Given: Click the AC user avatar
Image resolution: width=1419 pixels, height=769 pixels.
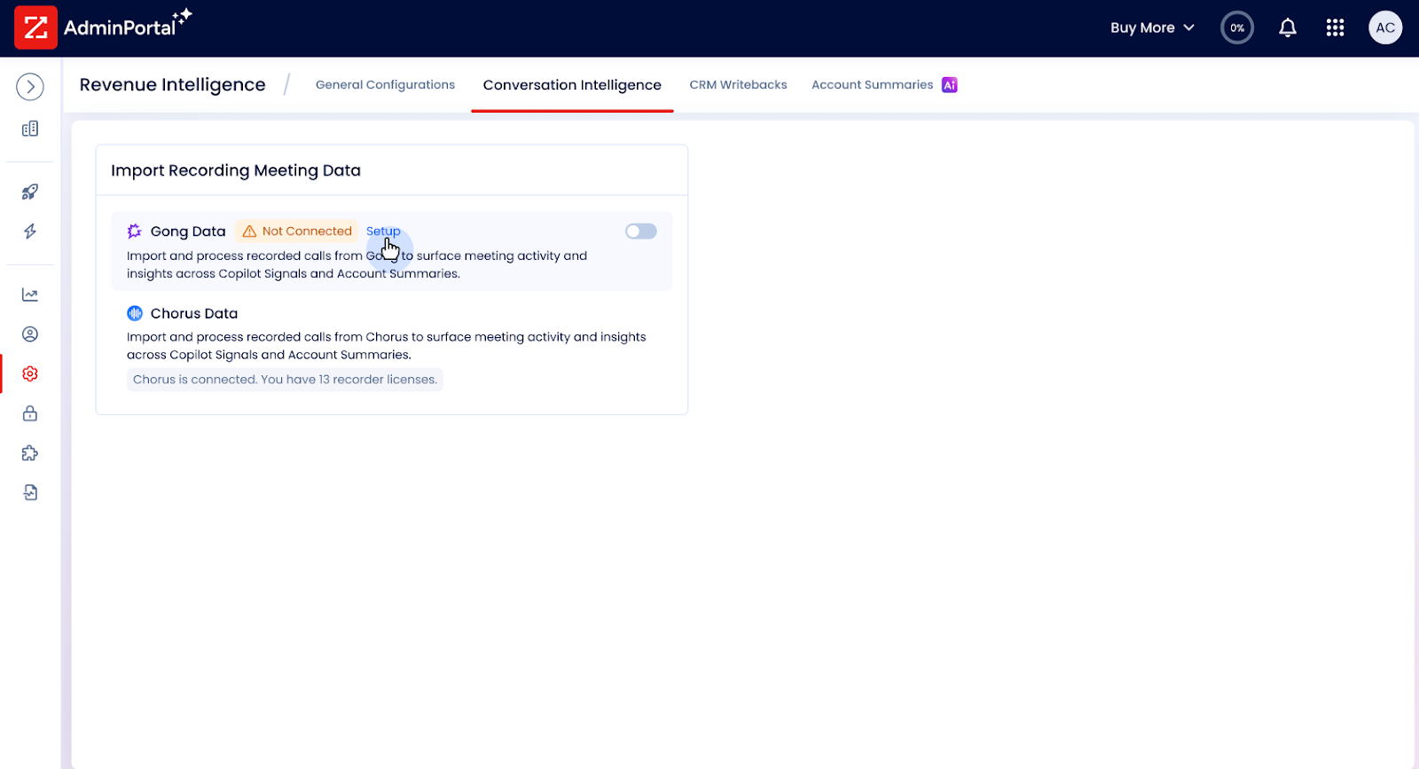Looking at the screenshot, I should (1384, 27).
